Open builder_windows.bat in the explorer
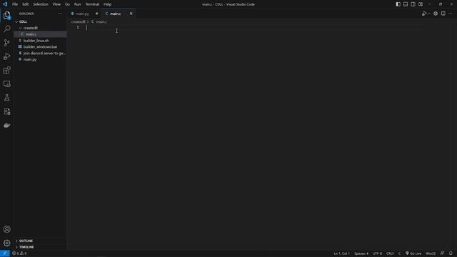The width and height of the screenshot is (457, 257). 40,47
